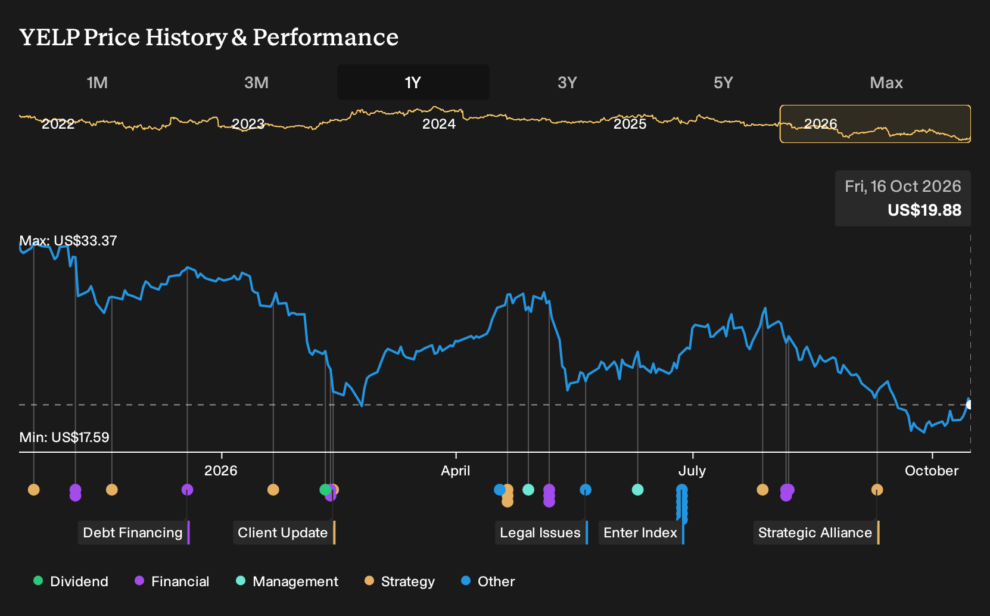This screenshot has height=616, width=990.
Task: Jump to 2022 in overview chart
Action: click(x=58, y=124)
